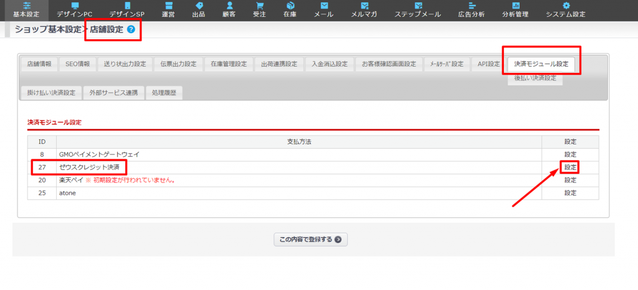Open the 在庫 box icon
This screenshot has height=290, width=638.
click(x=290, y=6)
